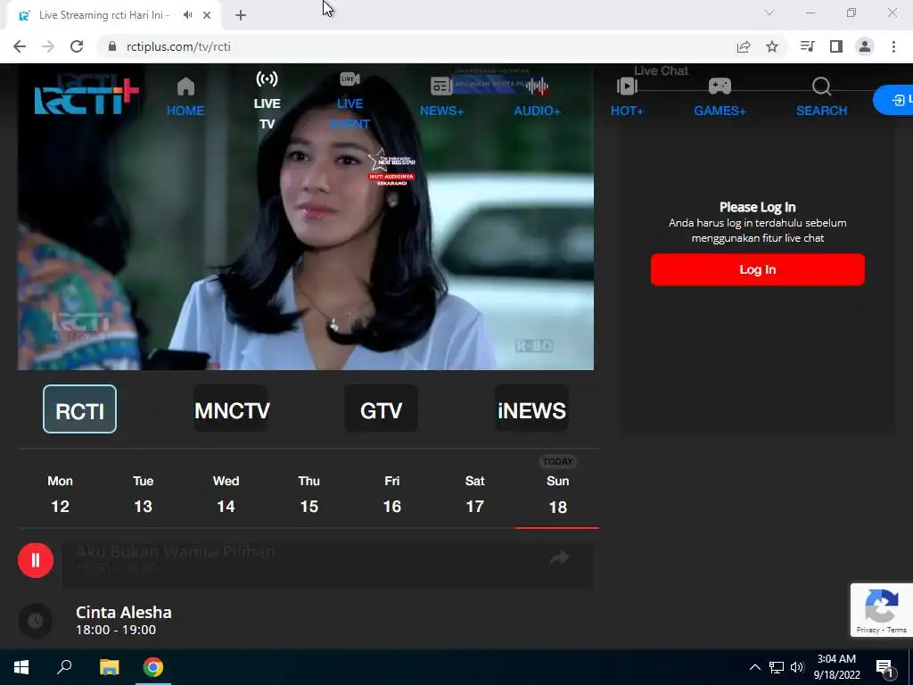
Task: Open the Chrome three-dot menu
Action: [893, 46]
